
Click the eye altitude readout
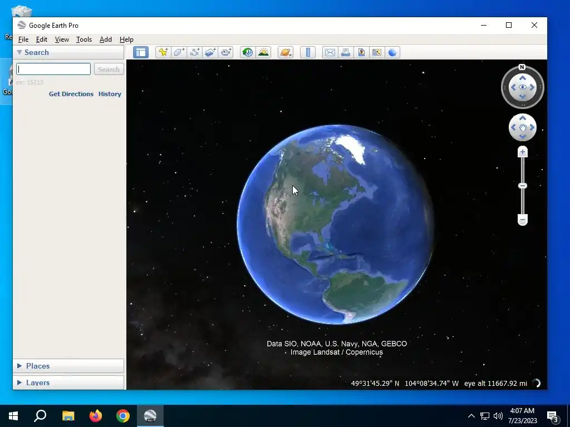(x=495, y=384)
